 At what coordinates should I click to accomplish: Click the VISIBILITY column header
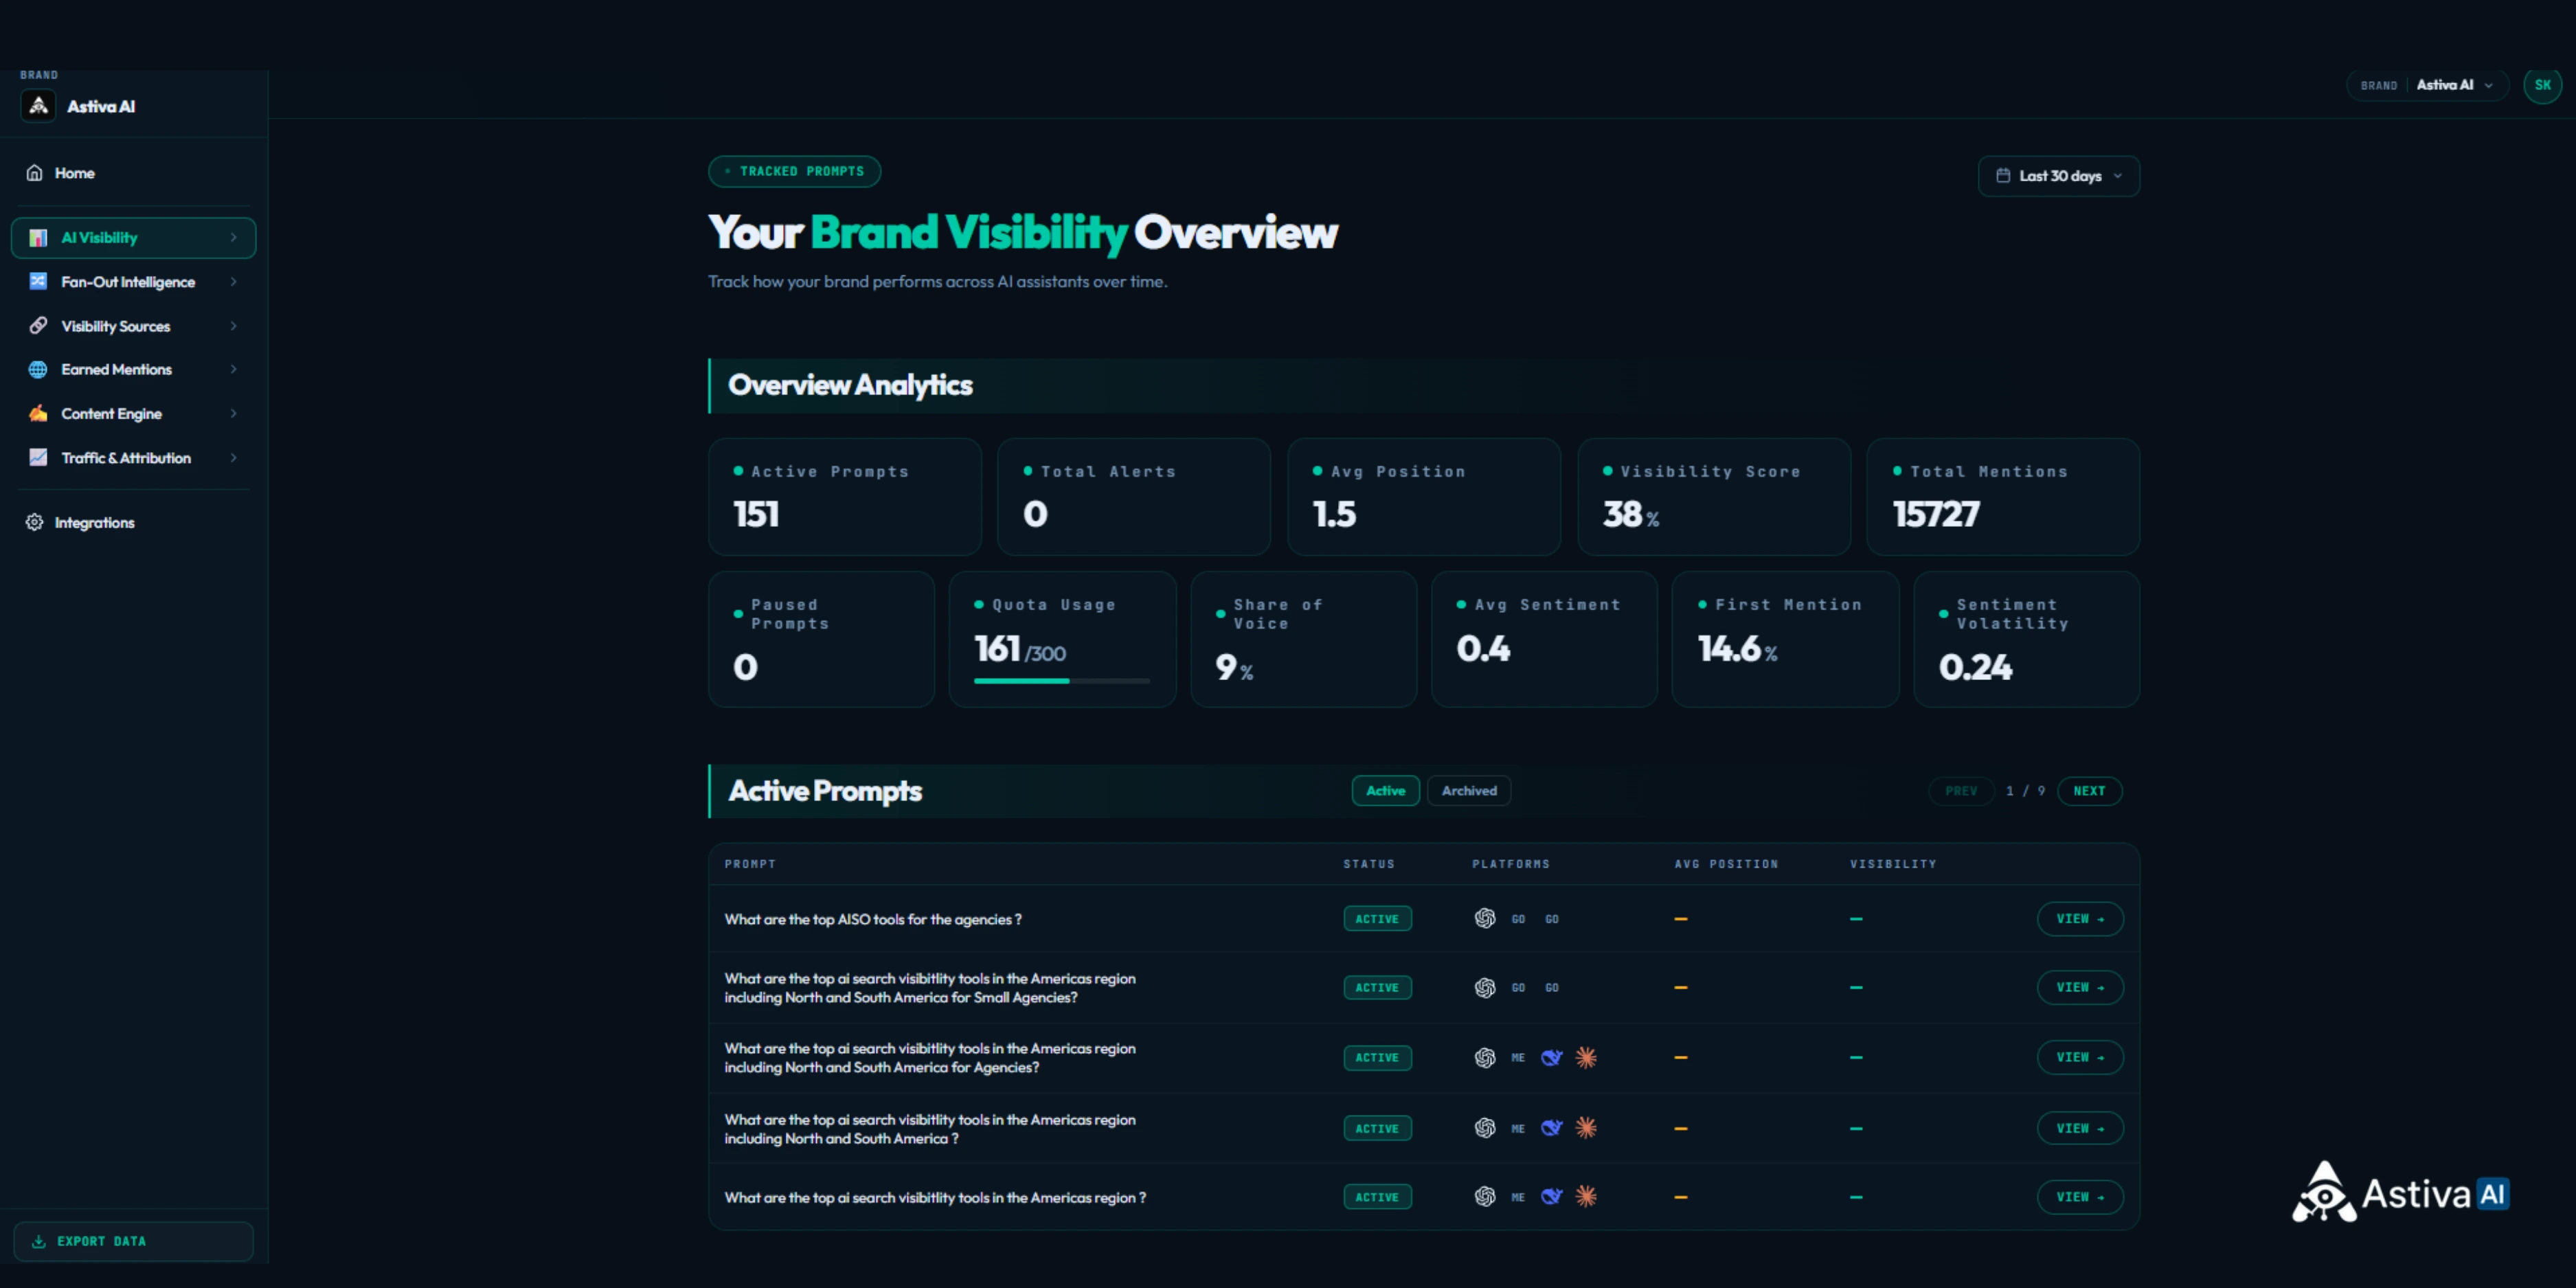click(1892, 864)
